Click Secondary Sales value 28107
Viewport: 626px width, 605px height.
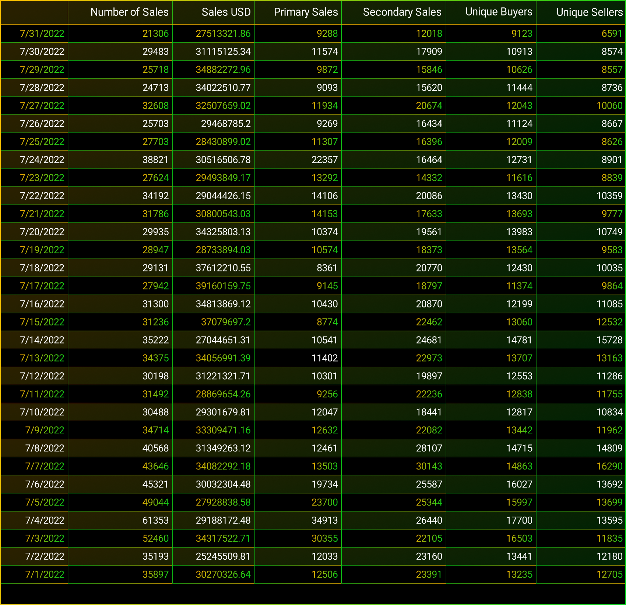coord(394,449)
